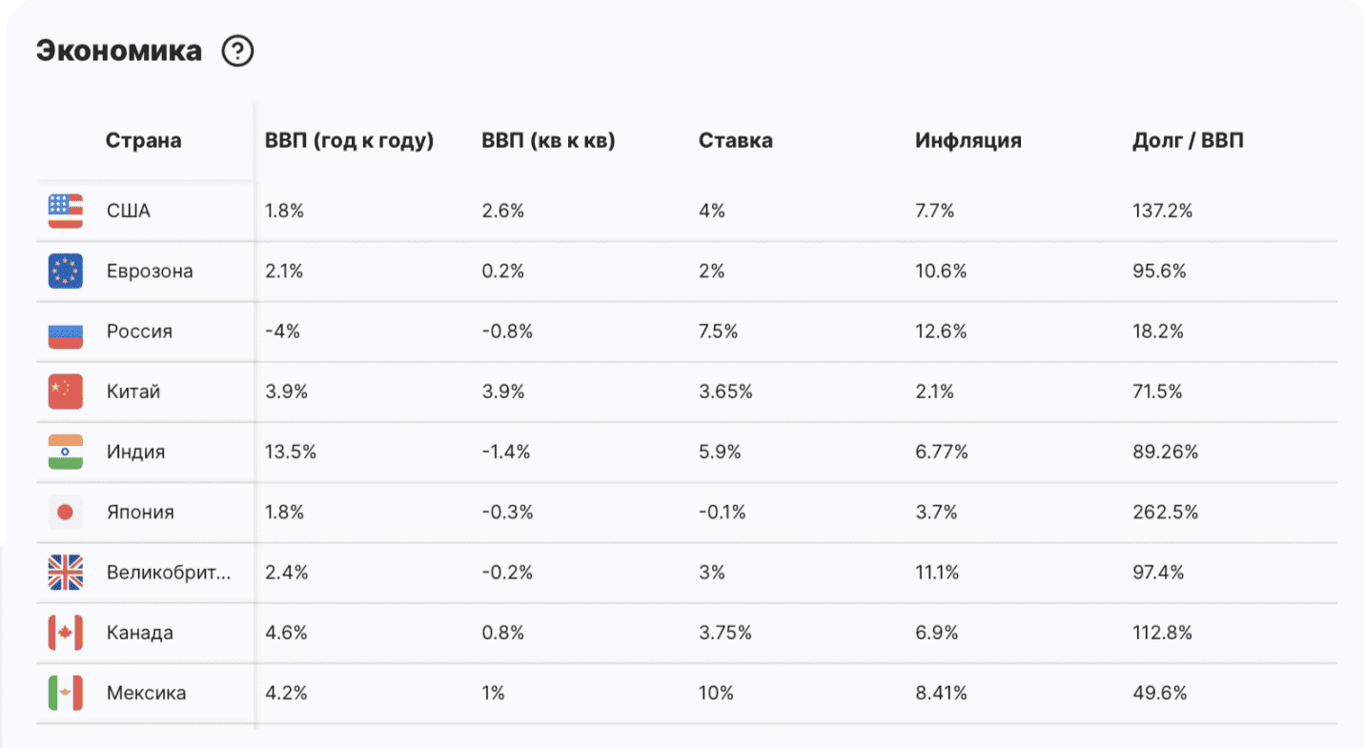Screen dimensions: 1364x748
Task: Click the Ставка column header
Action: (735, 141)
